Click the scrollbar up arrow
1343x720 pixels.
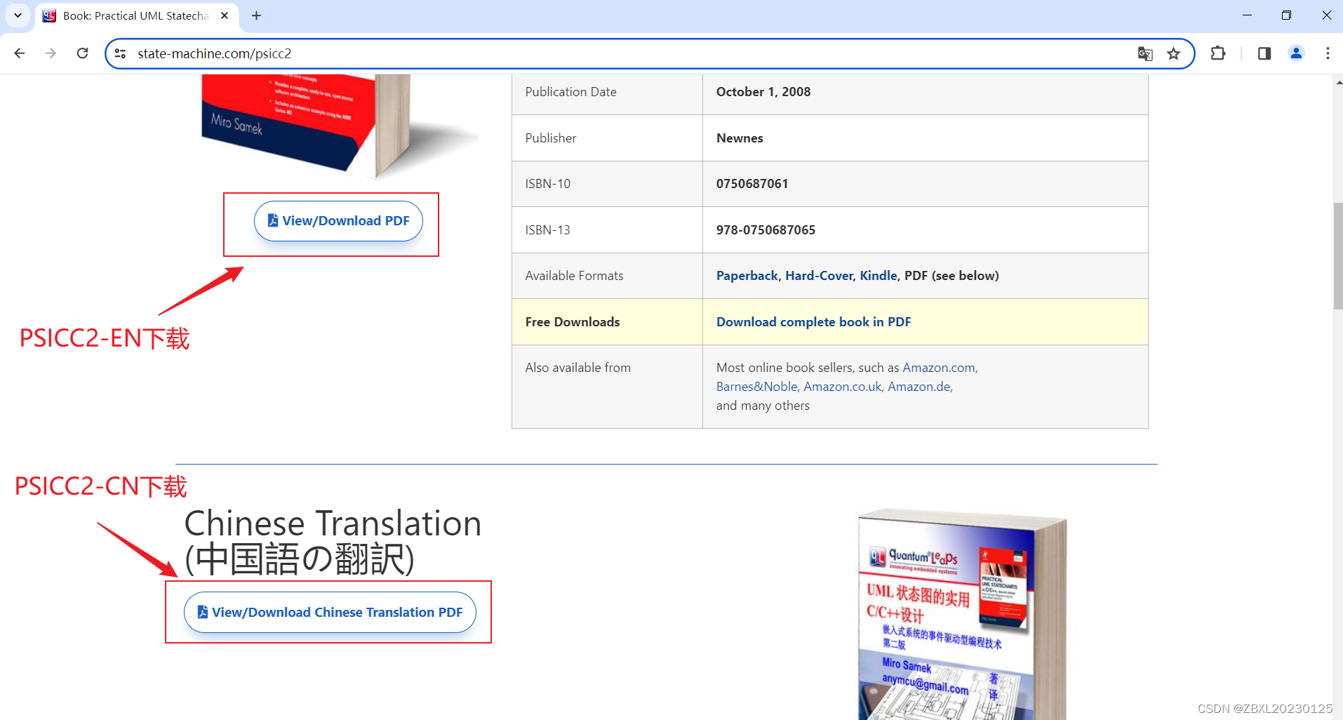click(1337, 82)
